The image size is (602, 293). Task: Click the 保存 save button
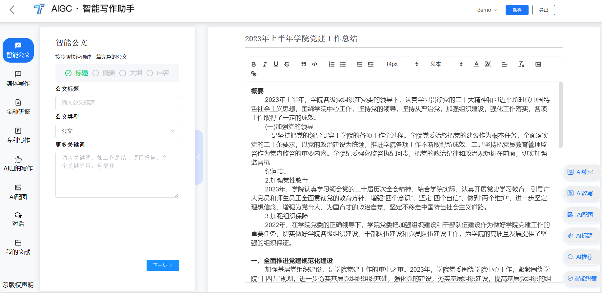click(x=517, y=10)
